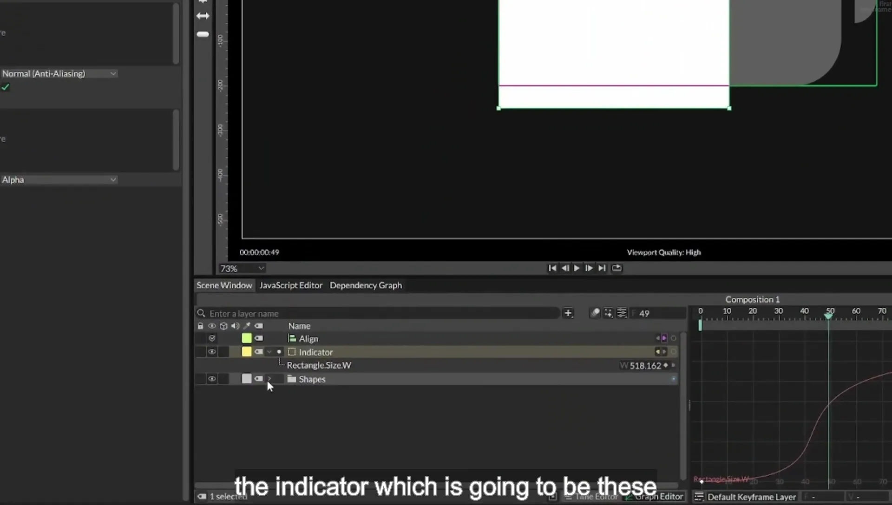Viewport: 892px width, 505px height.
Task: Toggle the loop playback icon
Action: click(x=617, y=268)
